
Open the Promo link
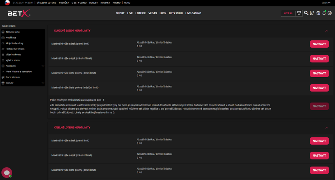coord(116,3)
